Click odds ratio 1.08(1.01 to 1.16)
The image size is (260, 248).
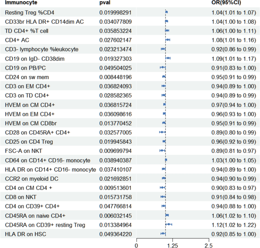coord(234,40)
